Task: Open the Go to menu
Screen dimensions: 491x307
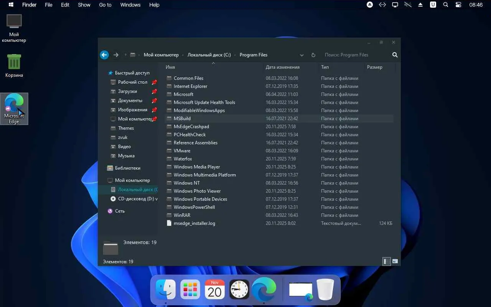Action: tap(105, 5)
